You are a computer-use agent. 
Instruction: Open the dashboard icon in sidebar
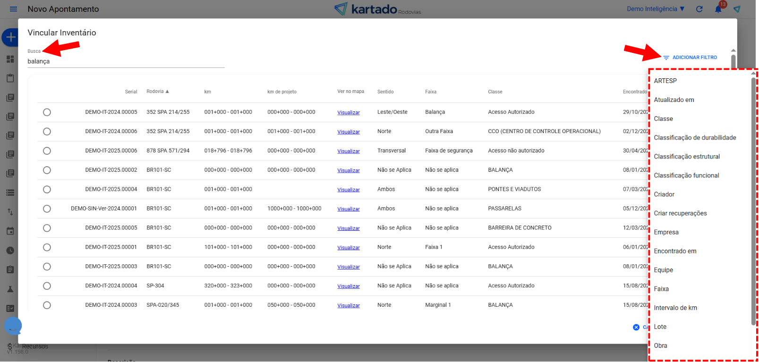point(10,59)
